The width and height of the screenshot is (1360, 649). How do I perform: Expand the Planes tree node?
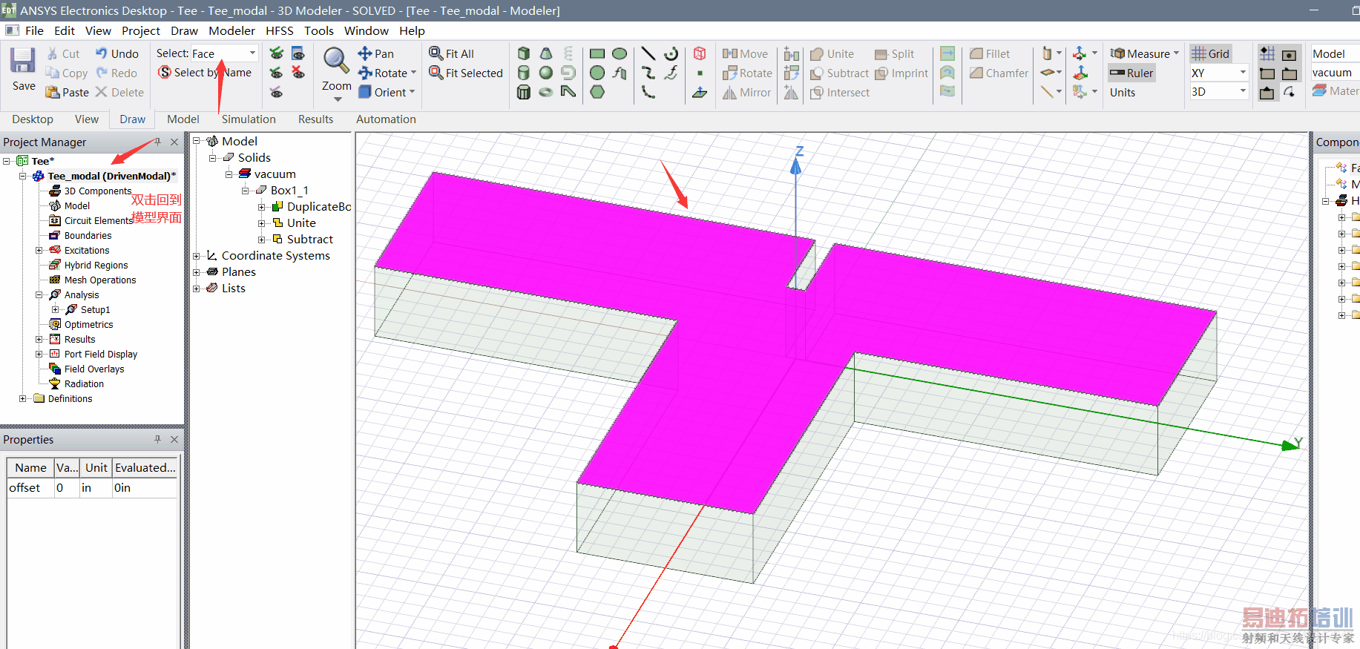pos(197,272)
